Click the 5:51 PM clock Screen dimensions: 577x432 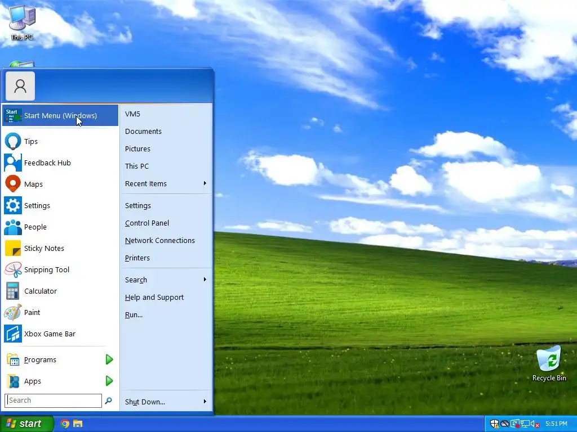pos(556,424)
